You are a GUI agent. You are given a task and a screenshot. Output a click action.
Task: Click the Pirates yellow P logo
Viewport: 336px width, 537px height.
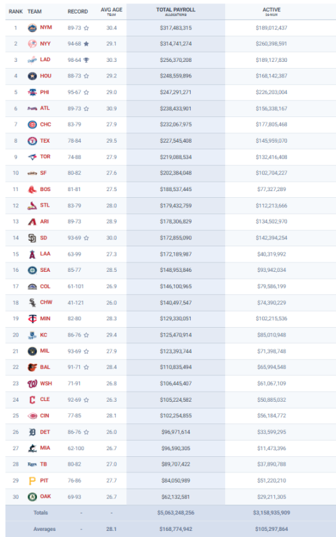tap(32, 481)
